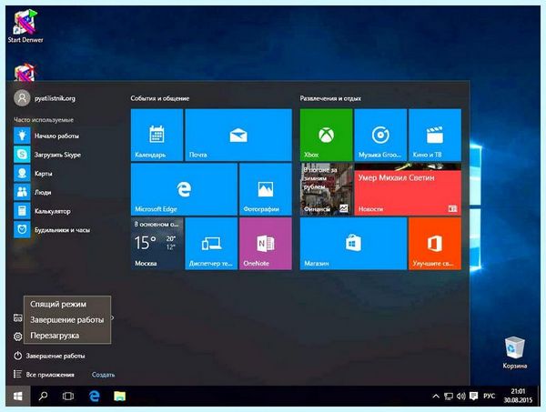This screenshot has height=412, width=546.
Task: Show hidden tray icons chevron
Action: click(436, 396)
